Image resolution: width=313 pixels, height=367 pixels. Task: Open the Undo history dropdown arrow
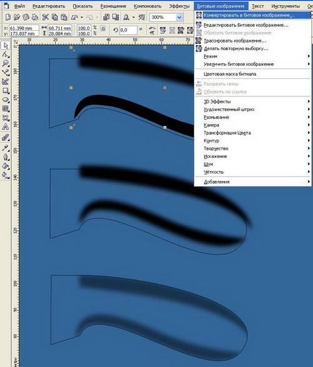81,18
